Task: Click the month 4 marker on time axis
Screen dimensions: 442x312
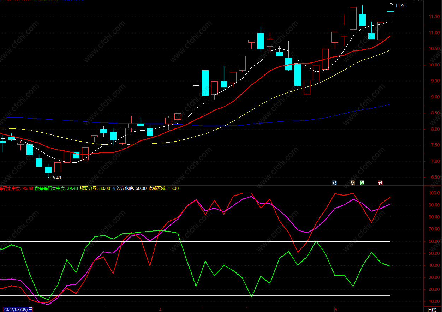Action: click(160, 310)
